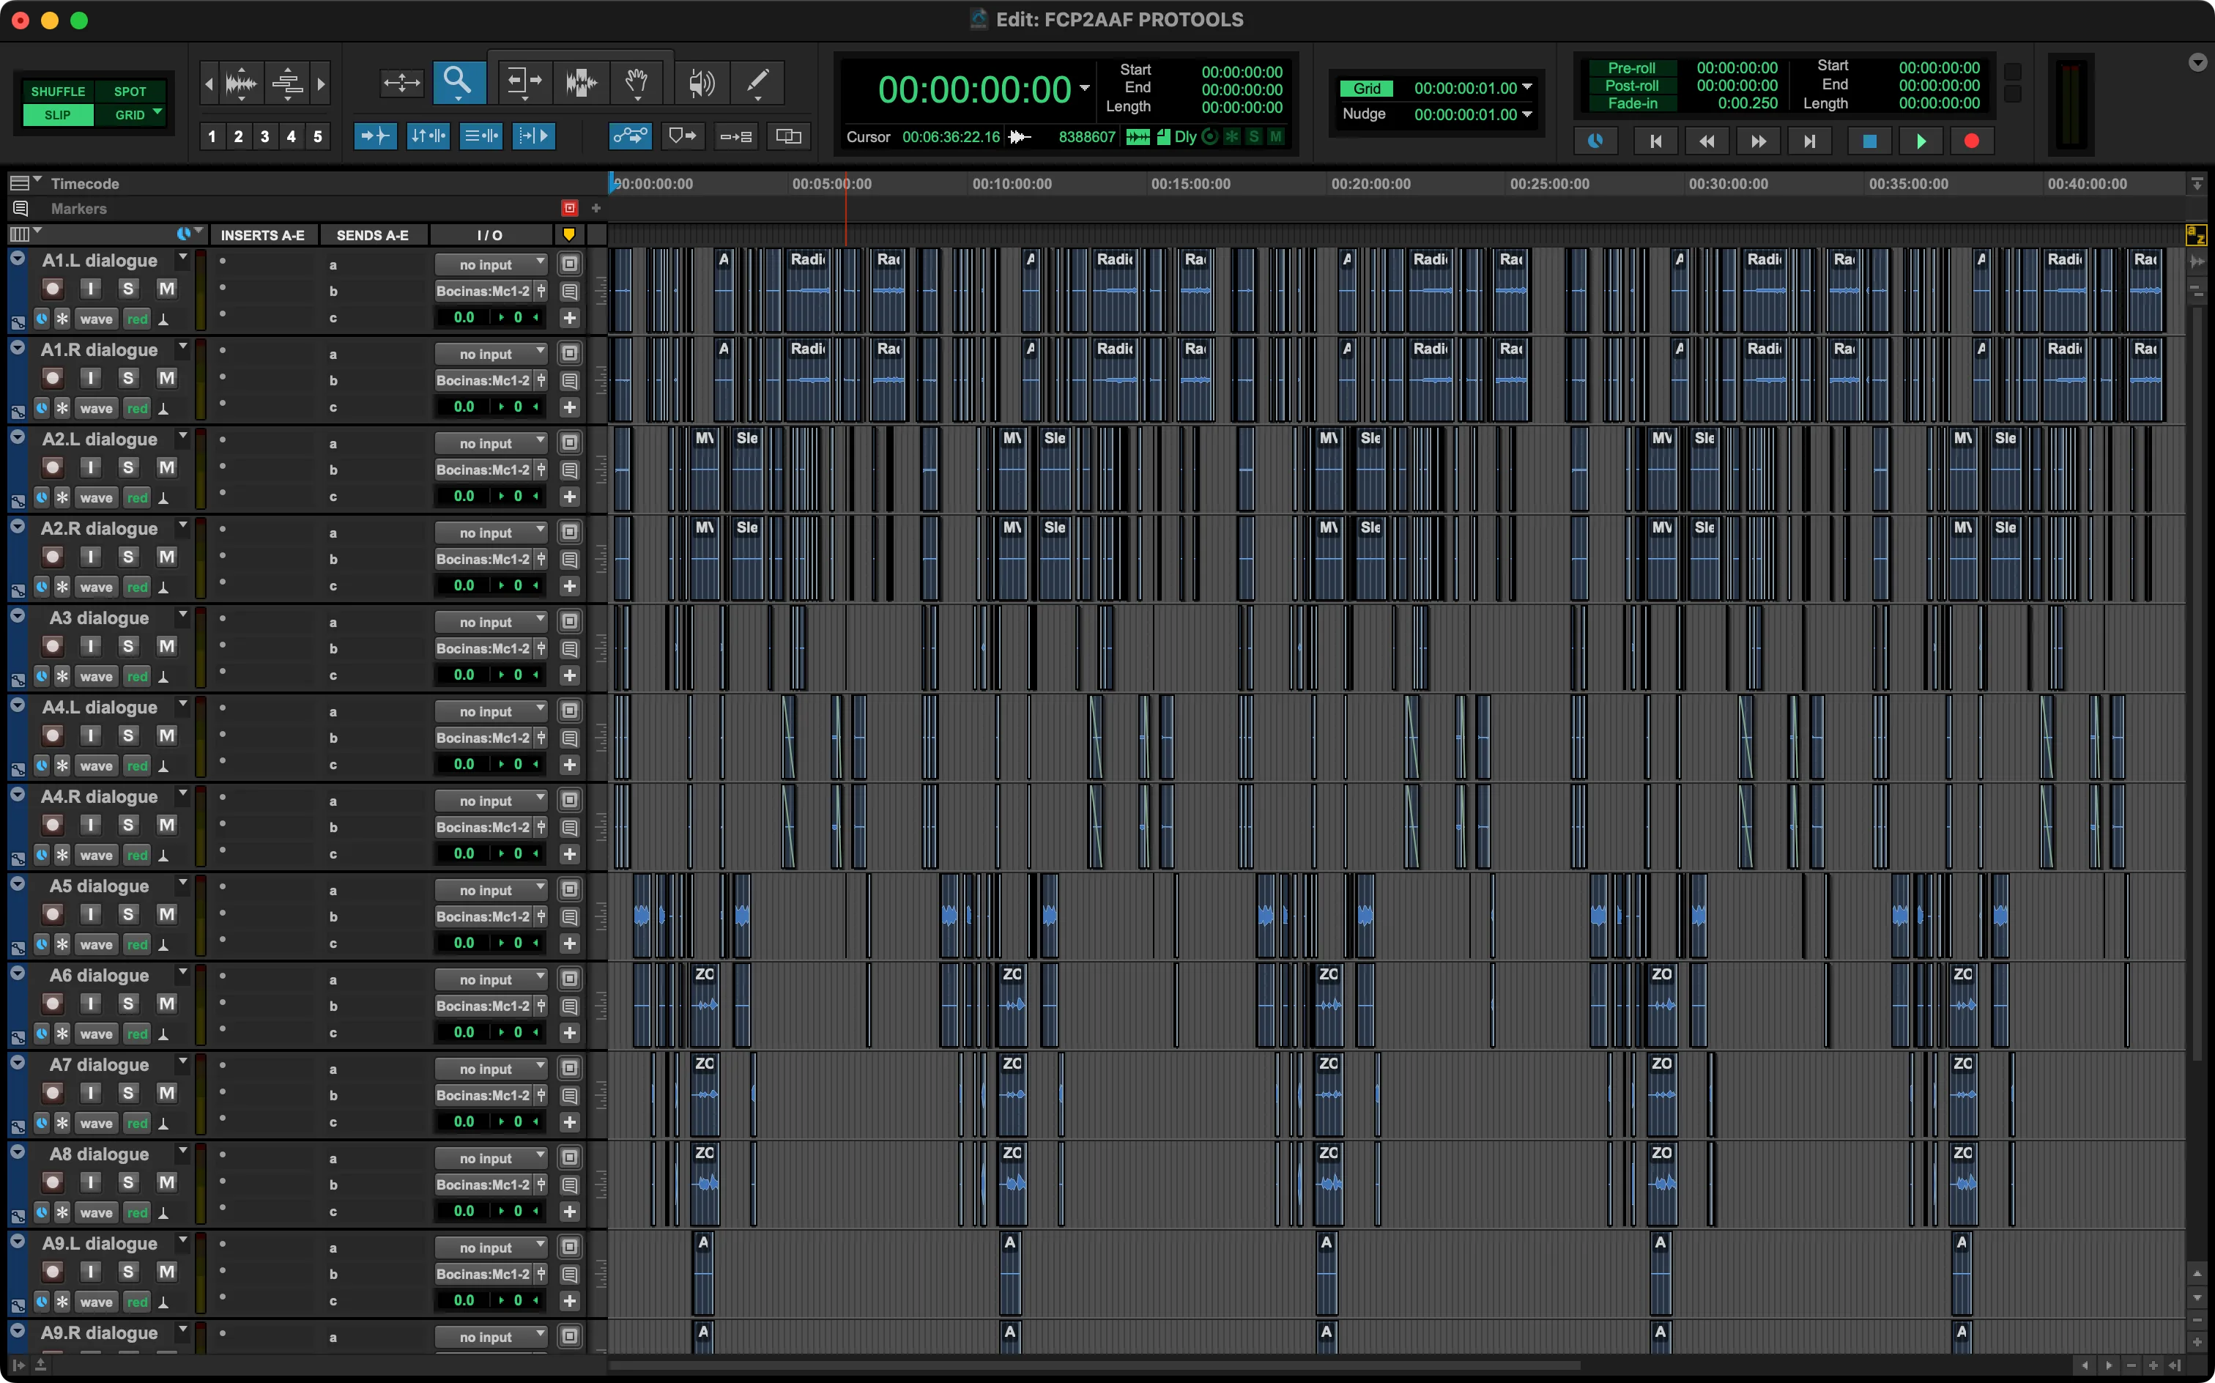Select the Grabber hand tool

tap(637, 84)
